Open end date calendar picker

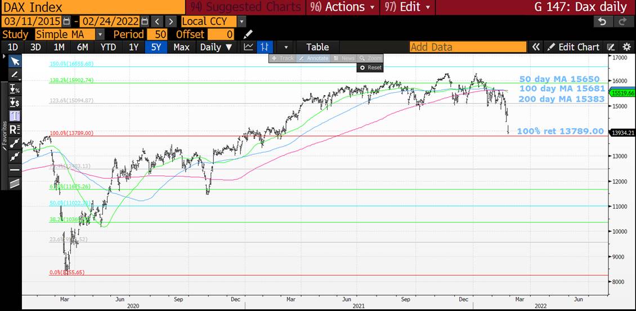click(x=146, y=21)
